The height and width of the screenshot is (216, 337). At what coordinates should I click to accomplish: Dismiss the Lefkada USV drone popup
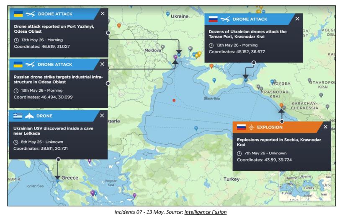(x=102, y=115)
